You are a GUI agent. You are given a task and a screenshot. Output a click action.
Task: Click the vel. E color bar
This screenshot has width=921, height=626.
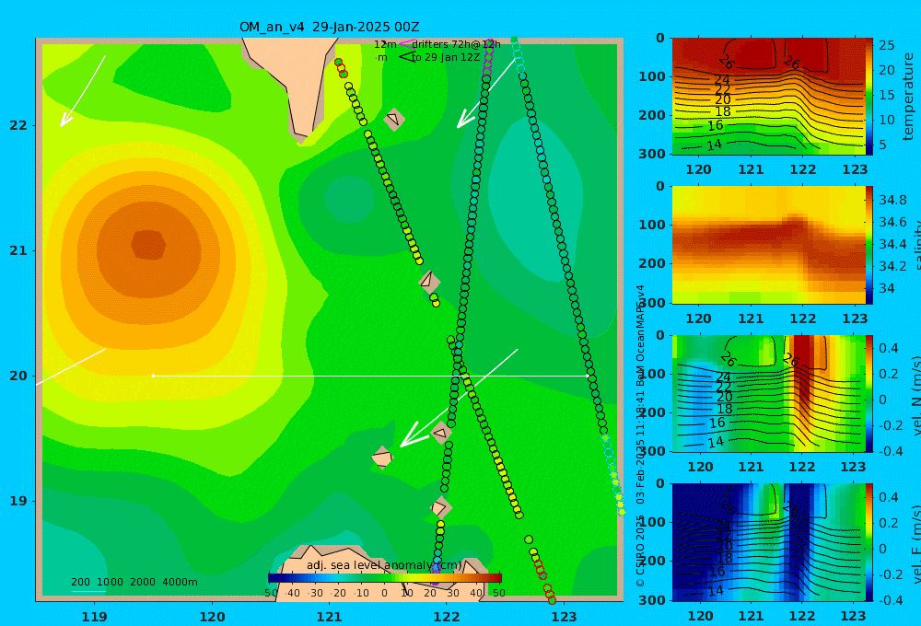coord(869,542)
